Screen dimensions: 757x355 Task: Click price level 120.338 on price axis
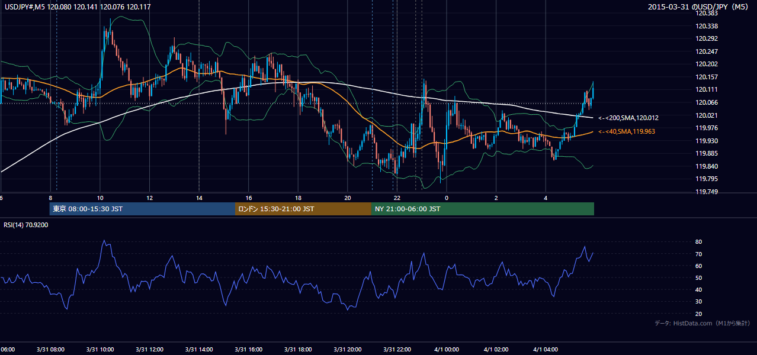pos(706,26)
